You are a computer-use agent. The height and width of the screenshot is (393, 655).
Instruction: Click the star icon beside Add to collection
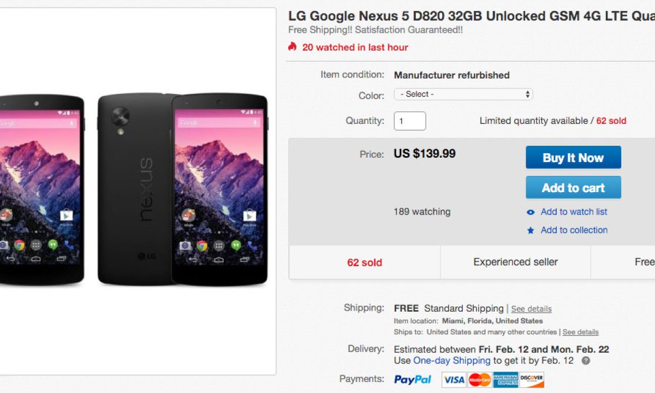tap(531, 230)
